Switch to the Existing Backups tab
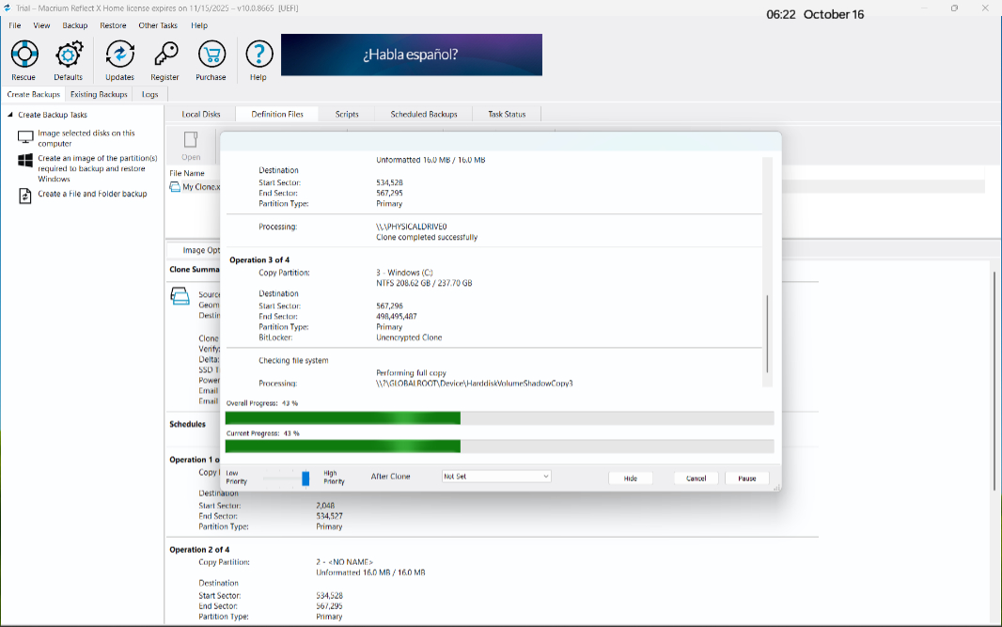1002x627 pixels. pos(99,94)
